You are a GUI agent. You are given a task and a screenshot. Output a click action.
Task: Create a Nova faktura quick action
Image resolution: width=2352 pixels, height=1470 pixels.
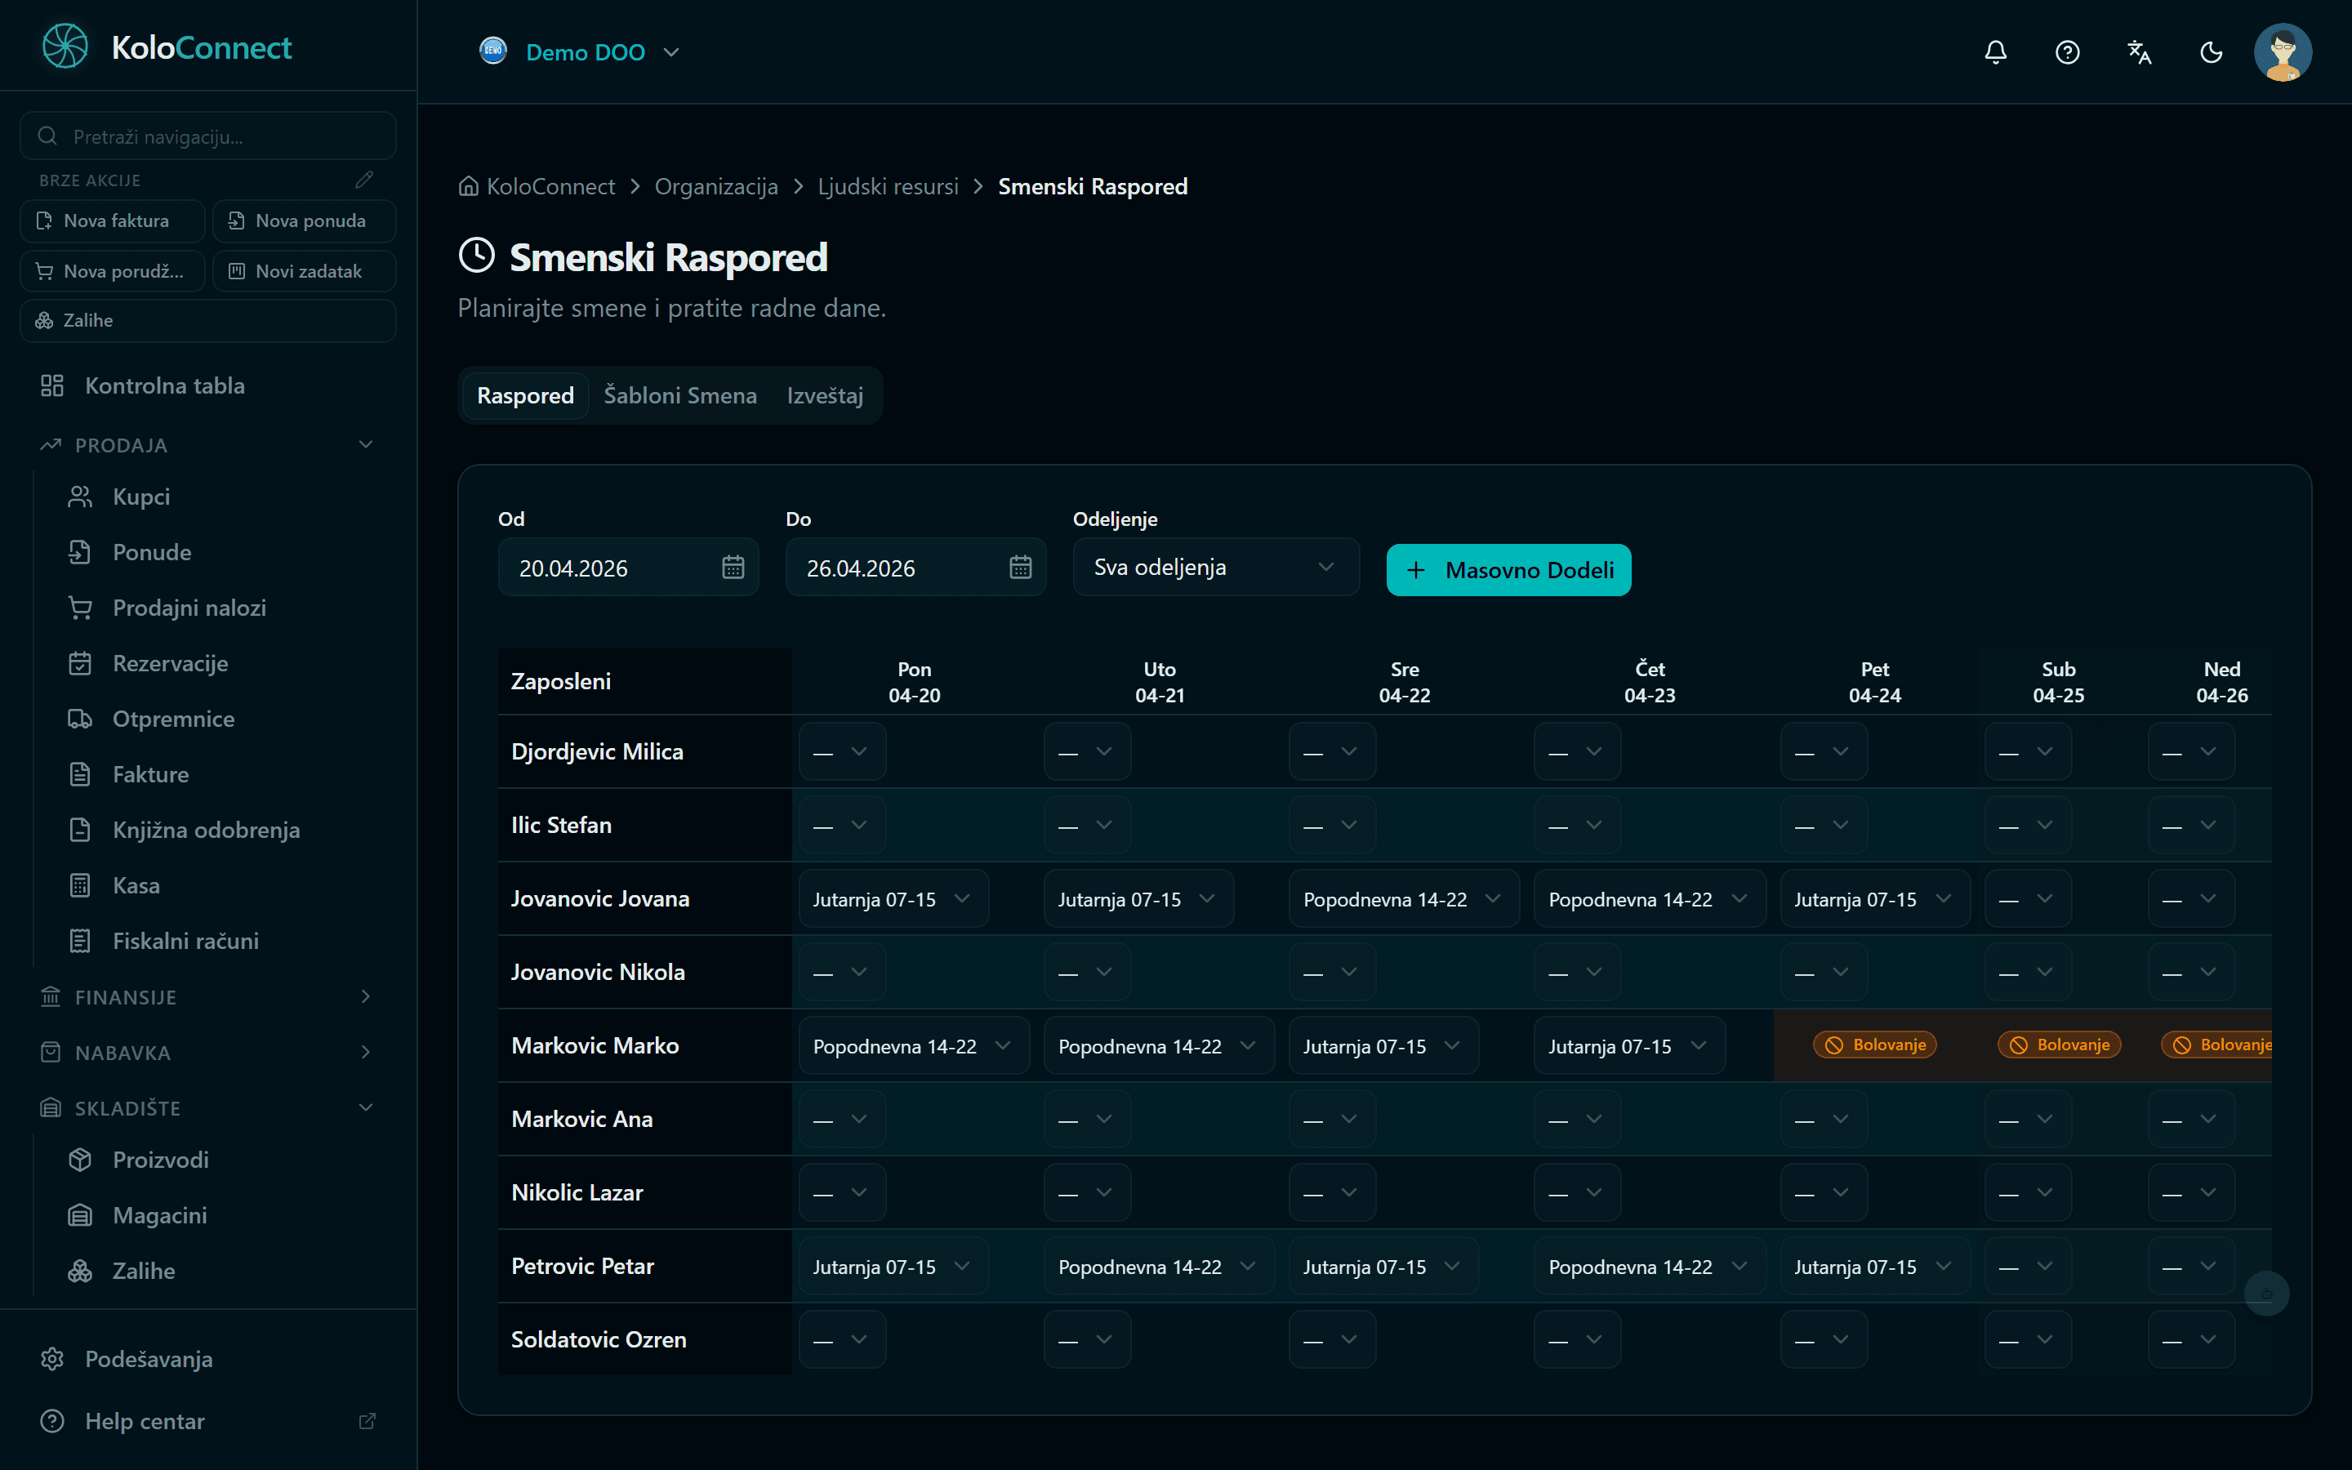click(113, 220)
